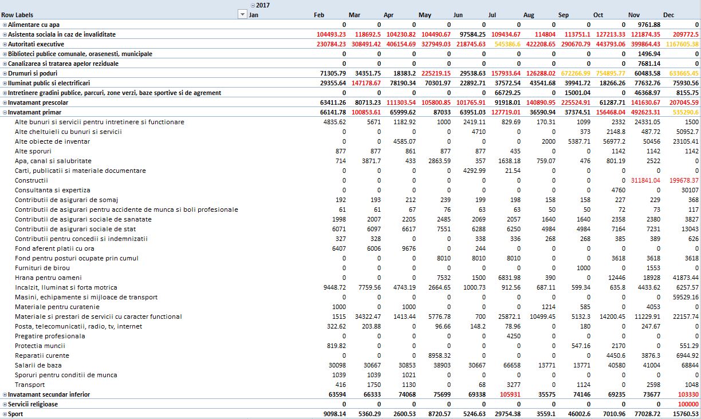The width and height of the screenshot is (701, 419).
Task: Collapse the Invatamant primar group
Action: click(5, 113)
